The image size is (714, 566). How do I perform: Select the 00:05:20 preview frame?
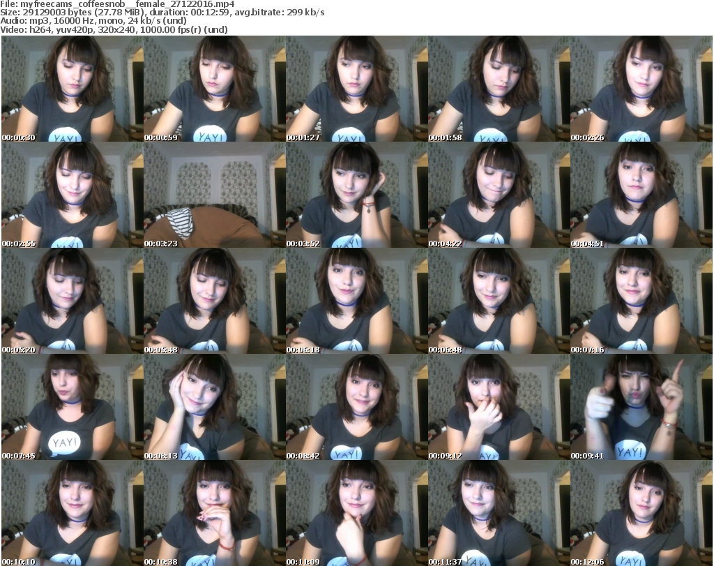click(x=72, y=301)
